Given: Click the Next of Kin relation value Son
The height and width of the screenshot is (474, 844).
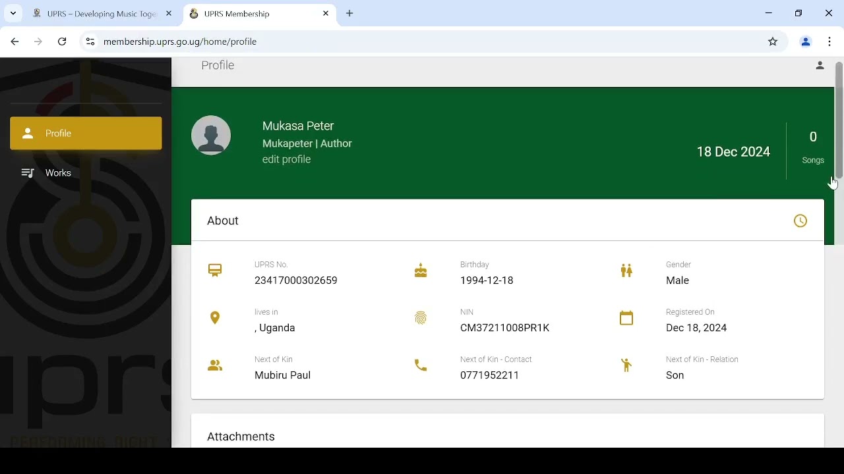Looking at the screenshot, I should point(675,376).
